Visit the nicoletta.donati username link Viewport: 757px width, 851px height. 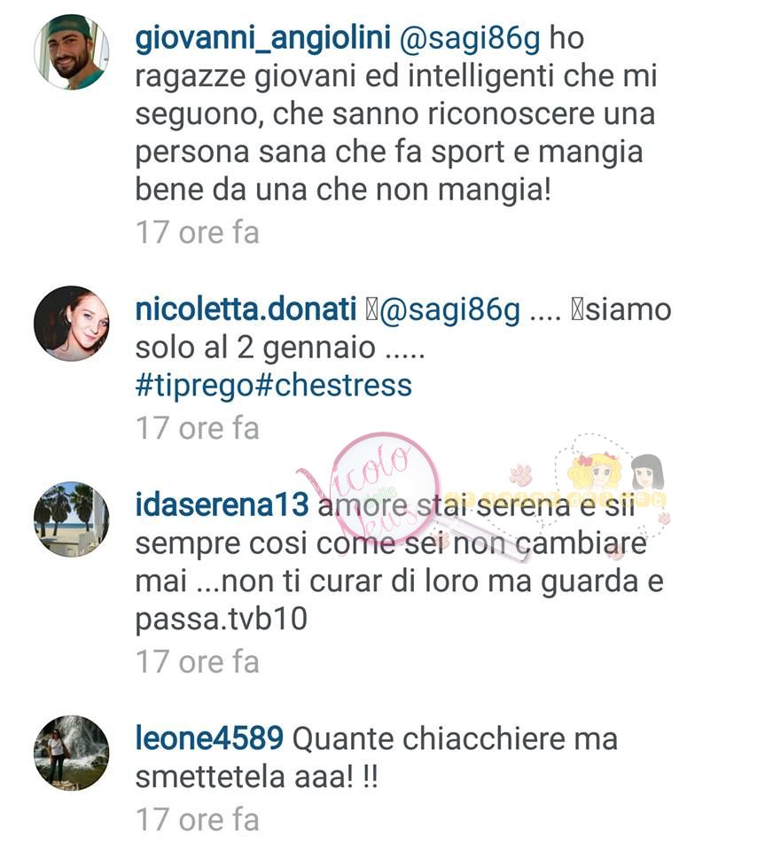click(x=246, y=309)
